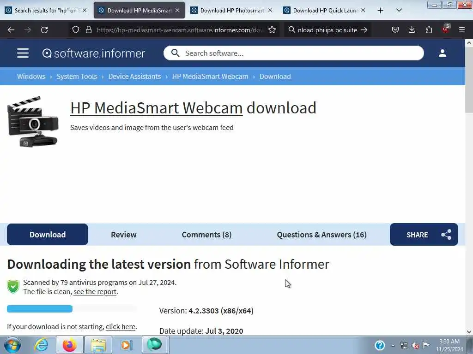
Task: Click the browser URL address field
Action: pos(181,30)
